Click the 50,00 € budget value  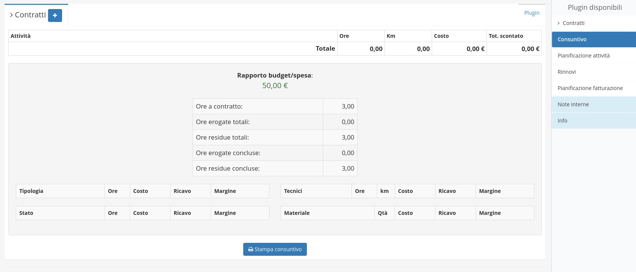[275, 85]
